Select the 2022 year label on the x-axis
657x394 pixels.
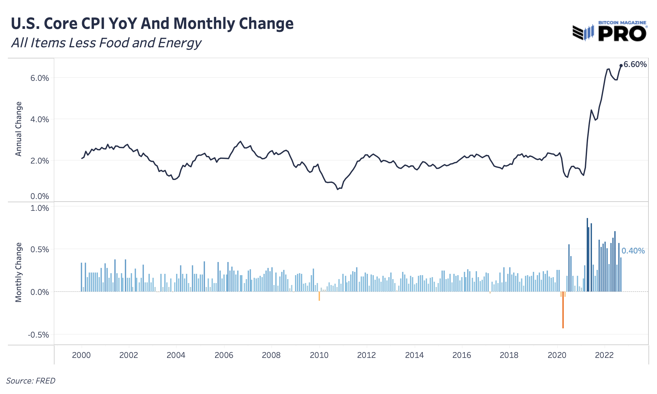604,355
